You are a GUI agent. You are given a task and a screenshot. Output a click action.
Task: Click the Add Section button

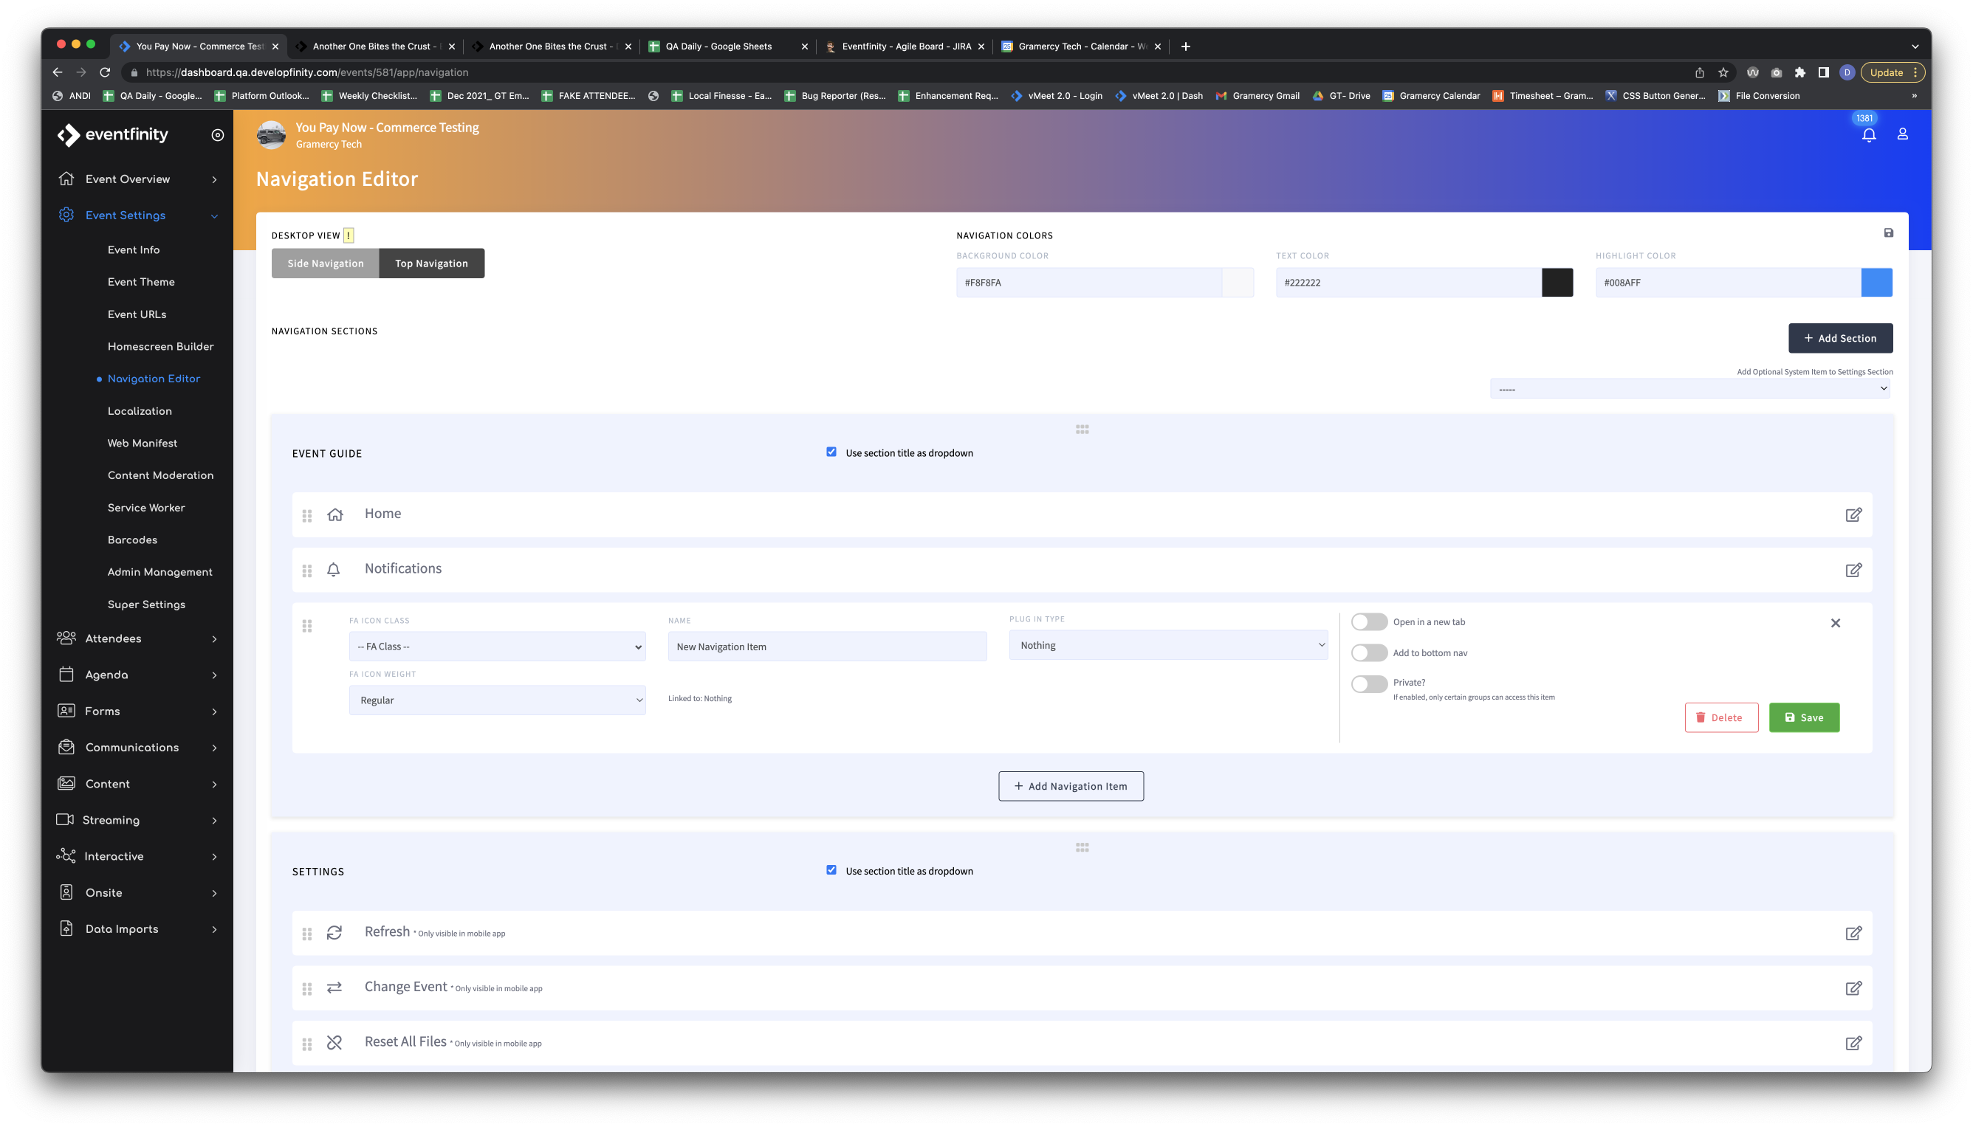(x=1840, y=338)
